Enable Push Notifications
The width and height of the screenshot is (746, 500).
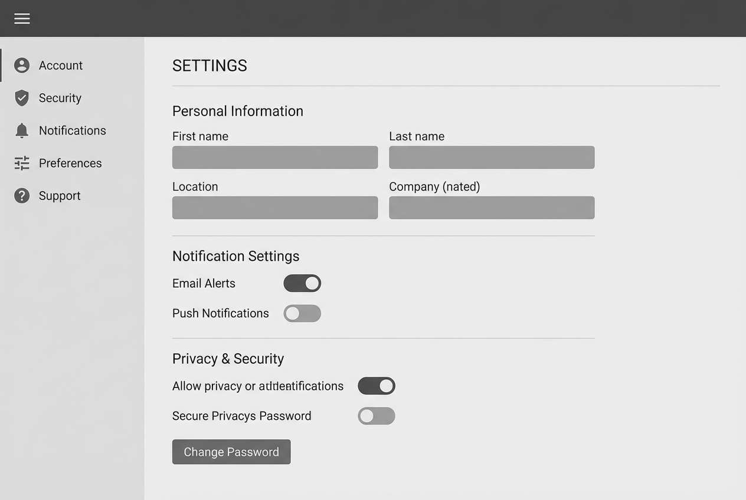click(x=302, y=313)
